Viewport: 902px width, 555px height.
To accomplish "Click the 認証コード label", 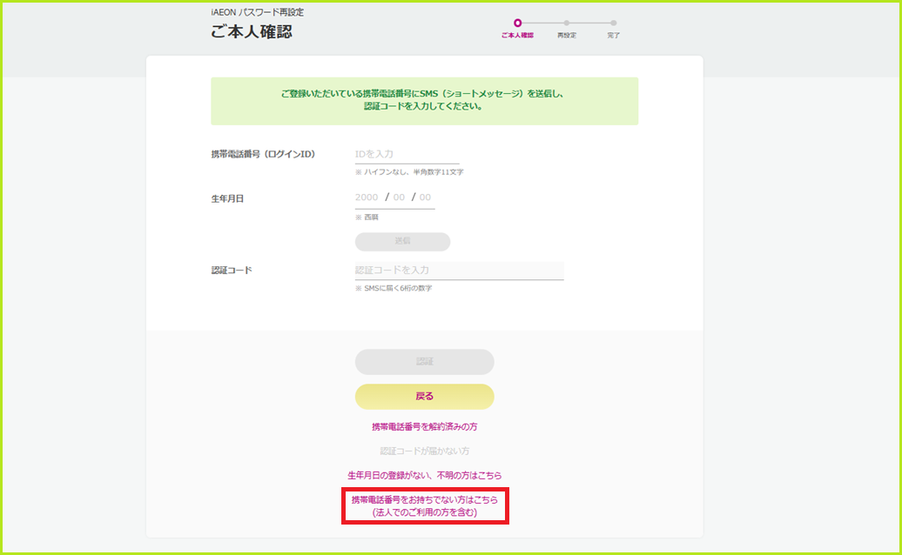I will (x=232, y=270).
